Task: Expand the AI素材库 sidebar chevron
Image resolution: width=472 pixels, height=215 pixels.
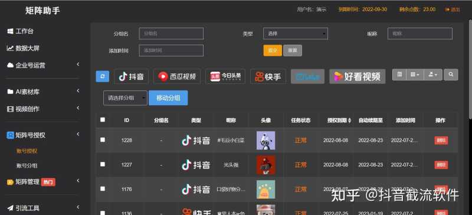Action: tap(78, 91)
